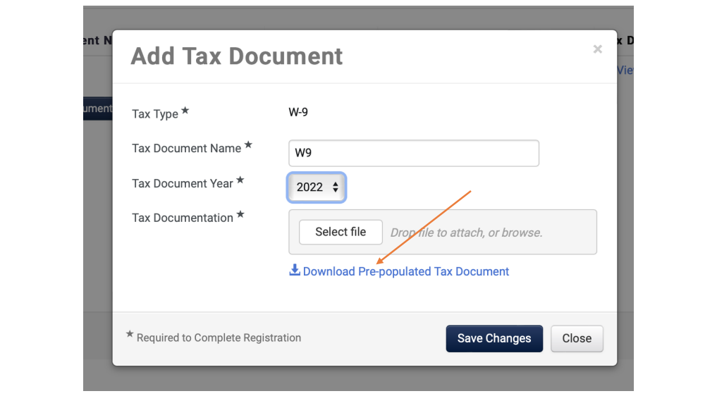The width and height of the screenshot is (717, 396).
Task: Click the stepper arrows next to 2022
Action: tap(336, 187)
